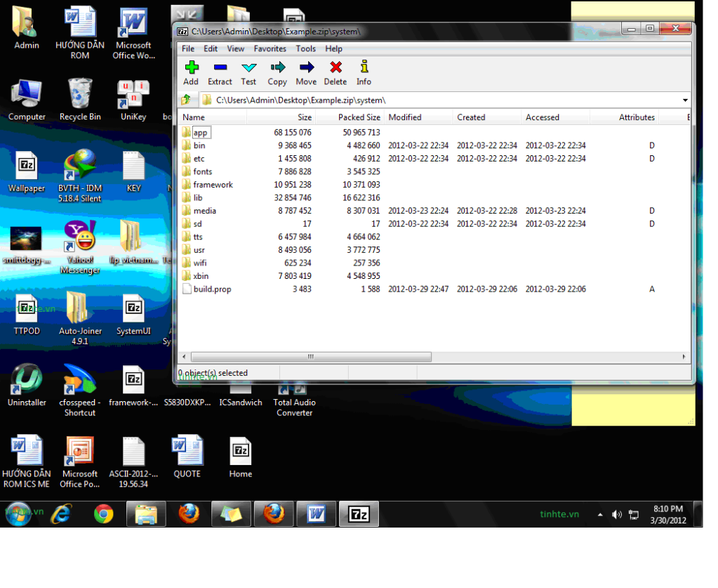Select the Recycle Bin desktop icon
Screen dimensions: 718x588
click(80, 100)
